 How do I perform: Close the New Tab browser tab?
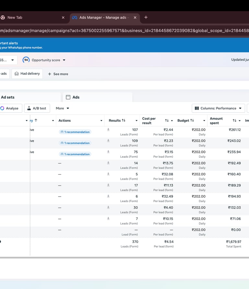(63, 18)
